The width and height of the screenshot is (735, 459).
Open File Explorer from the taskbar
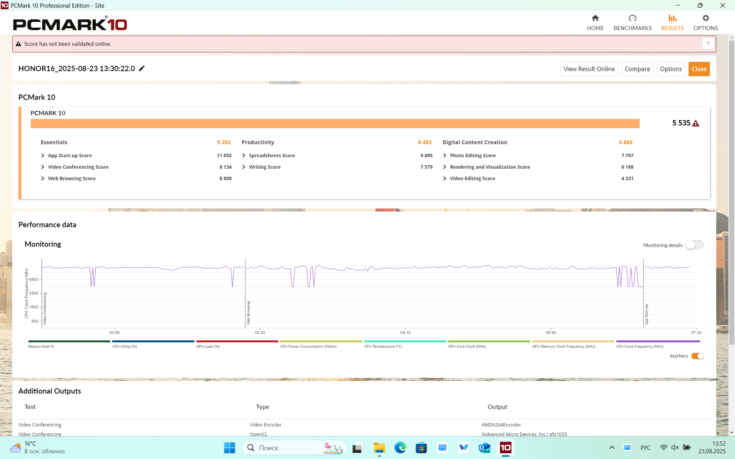(379, 448)
